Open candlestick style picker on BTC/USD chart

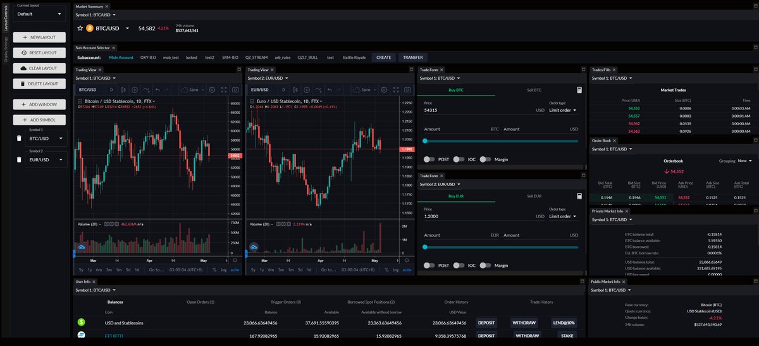[123, 90]
